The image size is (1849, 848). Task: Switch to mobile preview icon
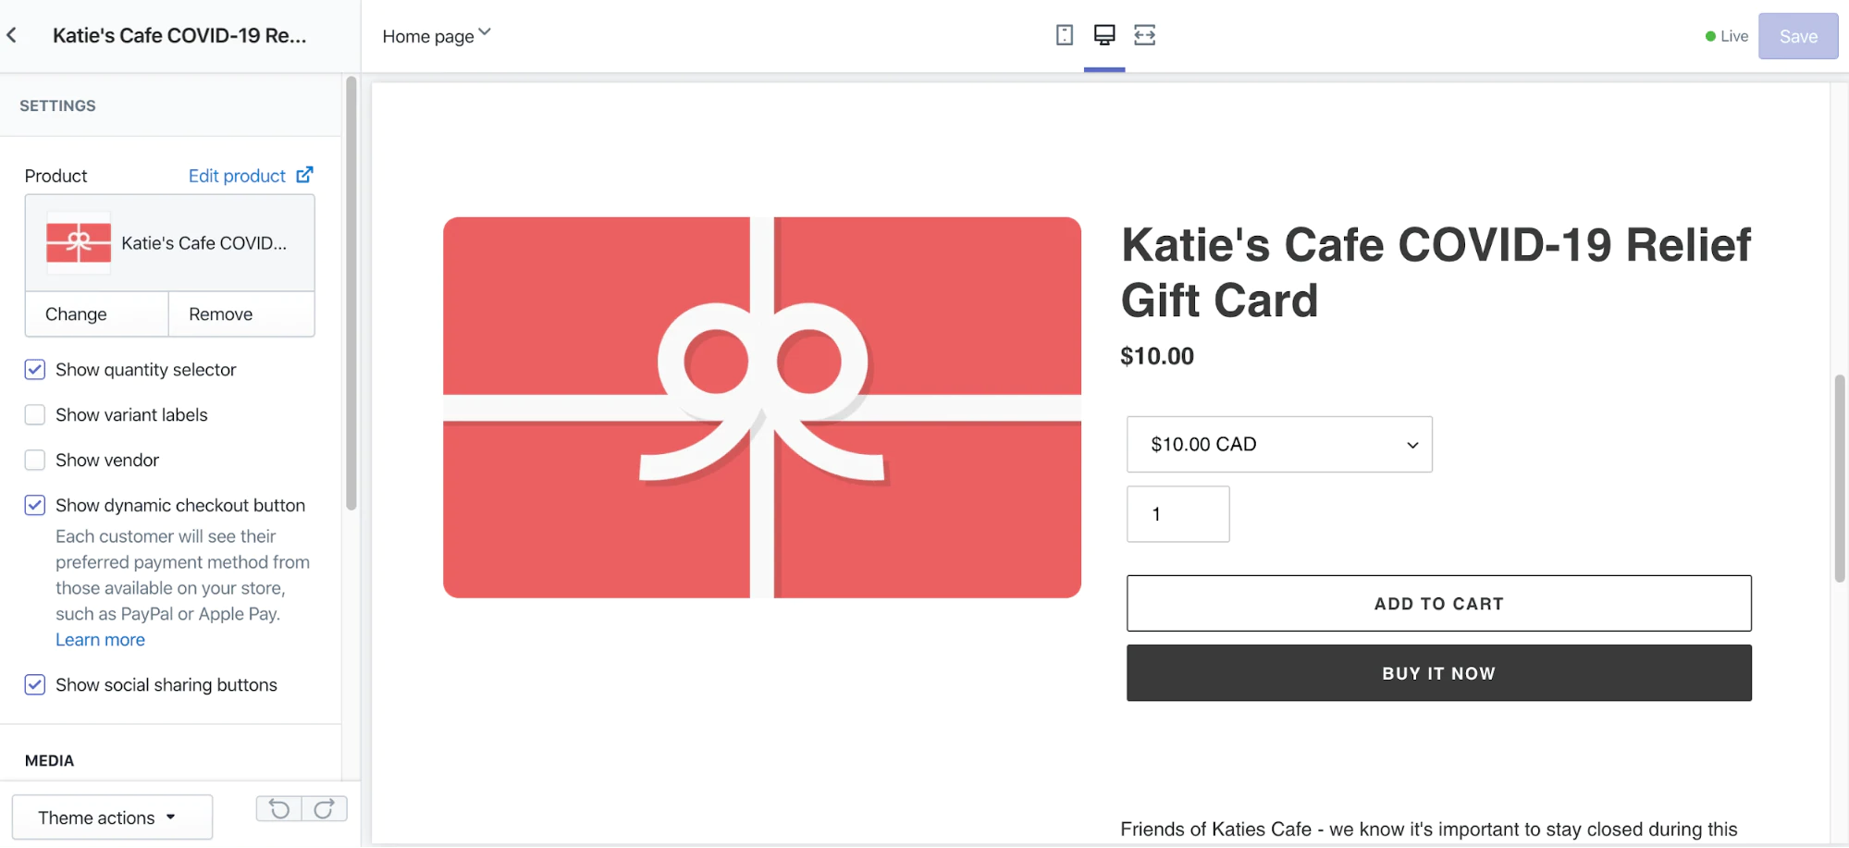1065,35
